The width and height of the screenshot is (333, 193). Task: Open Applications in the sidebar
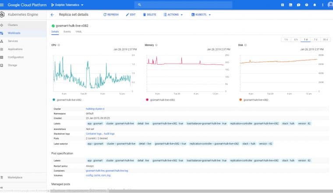(x=23, y=49)
